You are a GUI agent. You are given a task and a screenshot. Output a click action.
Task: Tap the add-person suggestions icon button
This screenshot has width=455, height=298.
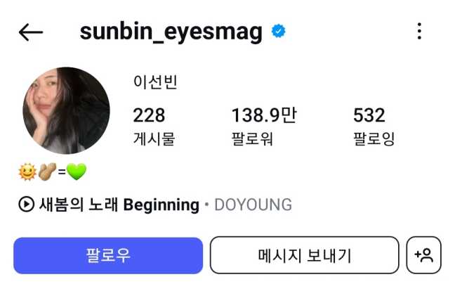click(x=423, y=255)
